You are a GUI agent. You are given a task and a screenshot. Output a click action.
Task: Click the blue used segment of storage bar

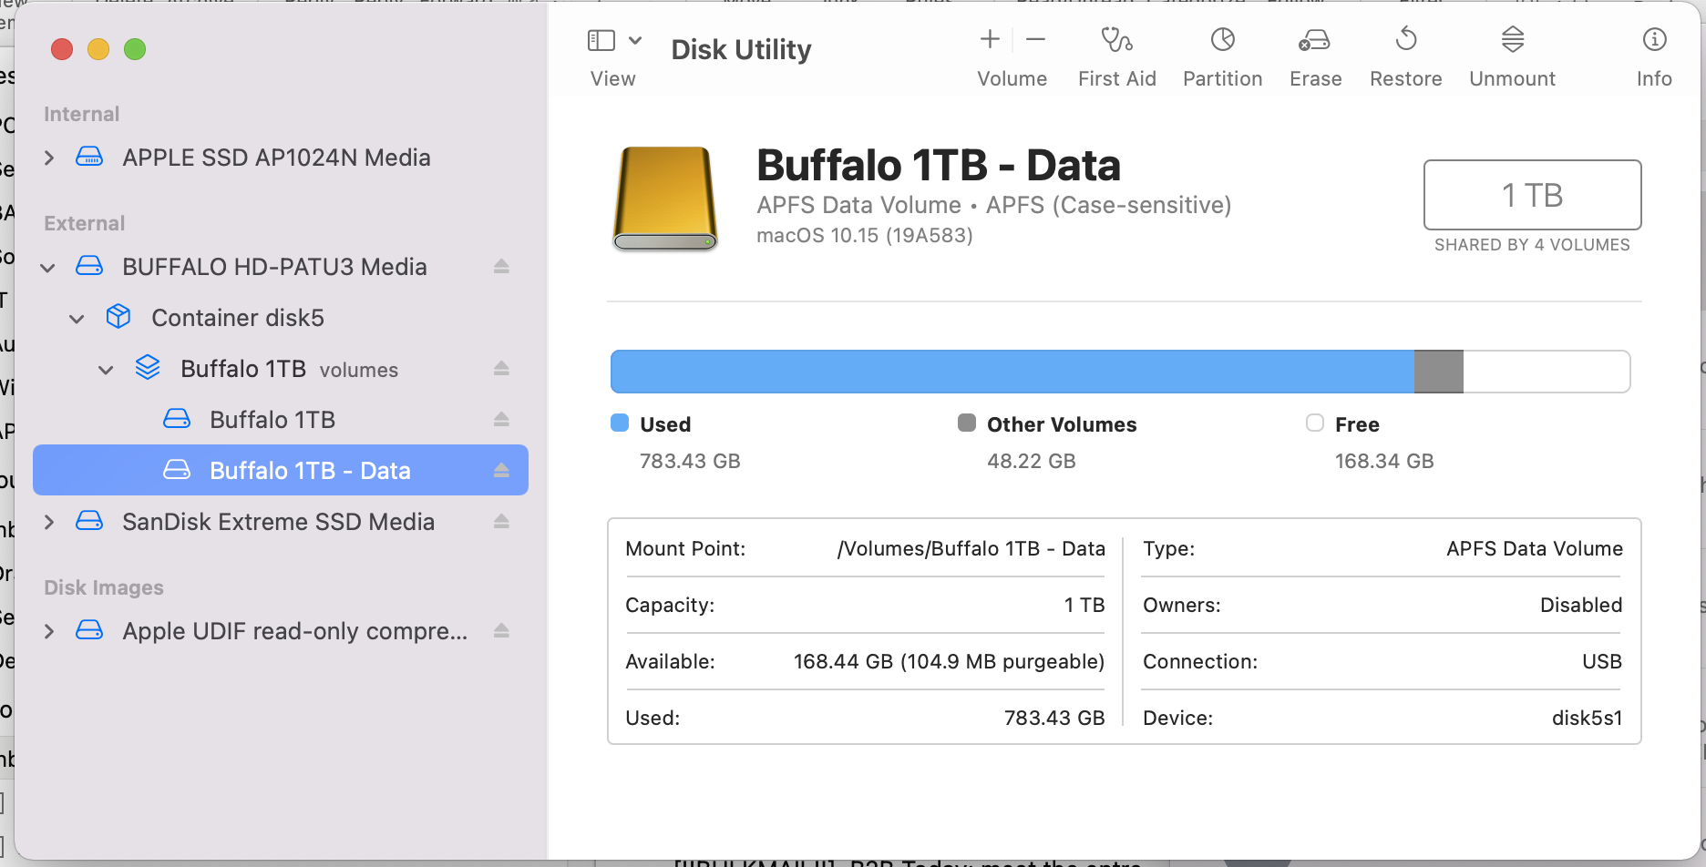click(1012, 372)
